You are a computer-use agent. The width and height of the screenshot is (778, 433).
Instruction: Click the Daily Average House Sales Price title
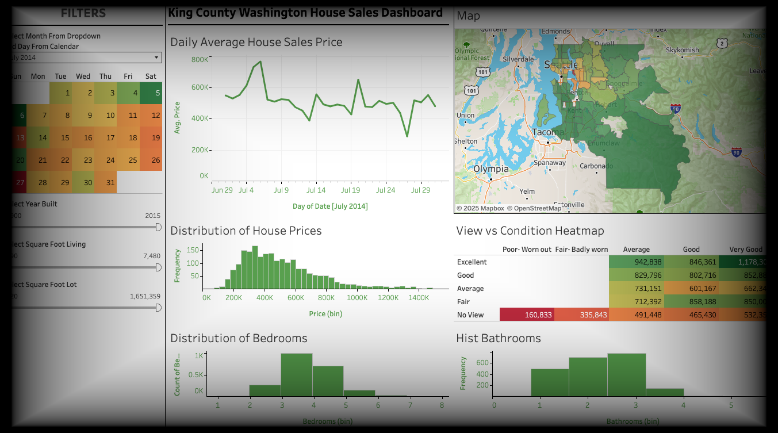256,42
